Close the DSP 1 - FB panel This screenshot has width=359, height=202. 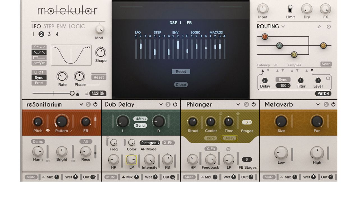[x=181, y=84]
